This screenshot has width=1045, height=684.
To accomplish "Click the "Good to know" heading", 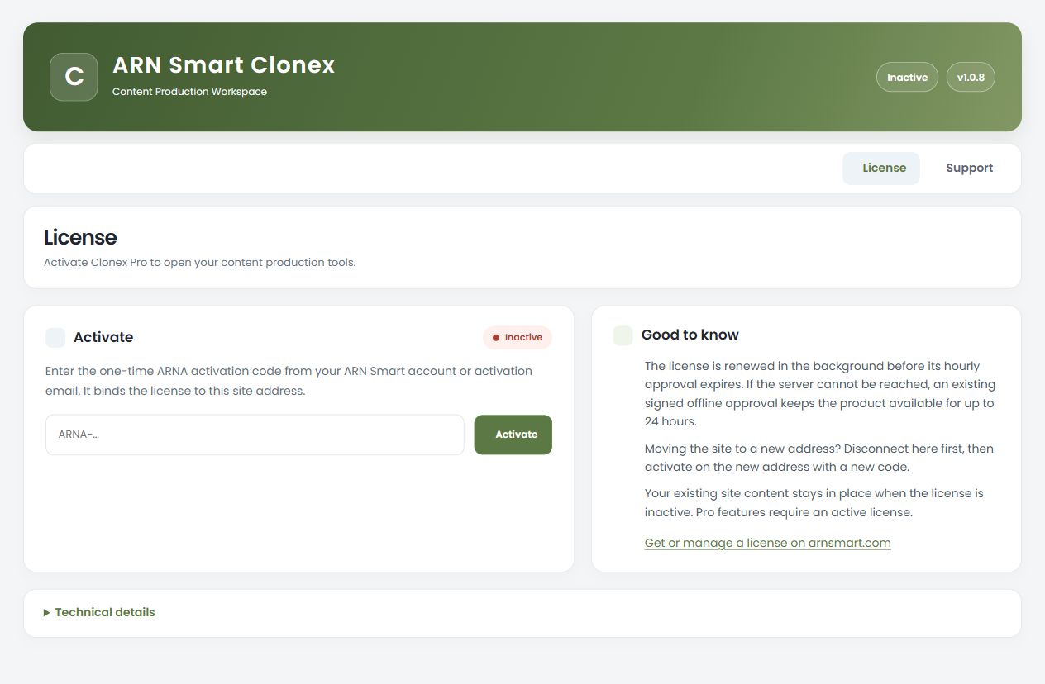I will coord(690,335).
